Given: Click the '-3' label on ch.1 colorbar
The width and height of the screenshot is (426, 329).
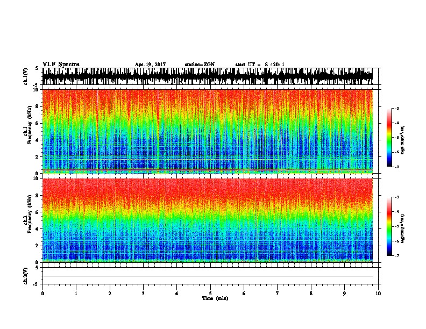Looking at the screenshot, I should click(396, 109).
